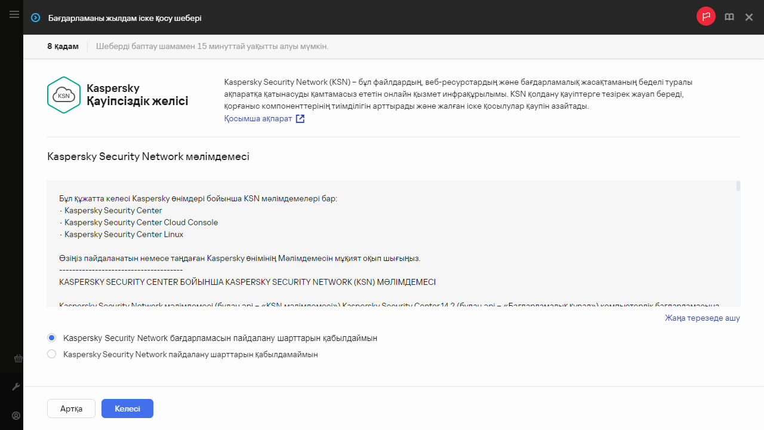Open statement via Жаңа терезеде ашу
Screen dimensions: 764x430
[702, 318]
